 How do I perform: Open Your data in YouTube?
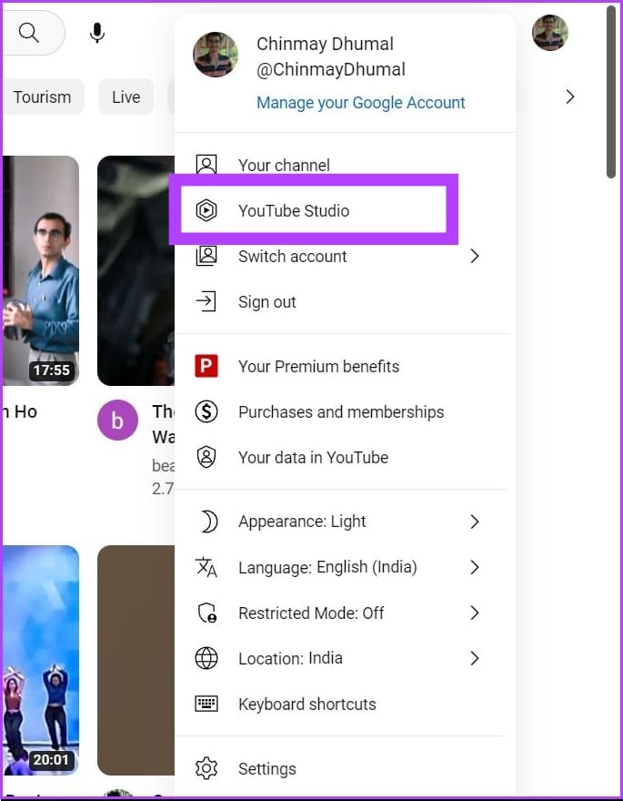tap(341, 457)
